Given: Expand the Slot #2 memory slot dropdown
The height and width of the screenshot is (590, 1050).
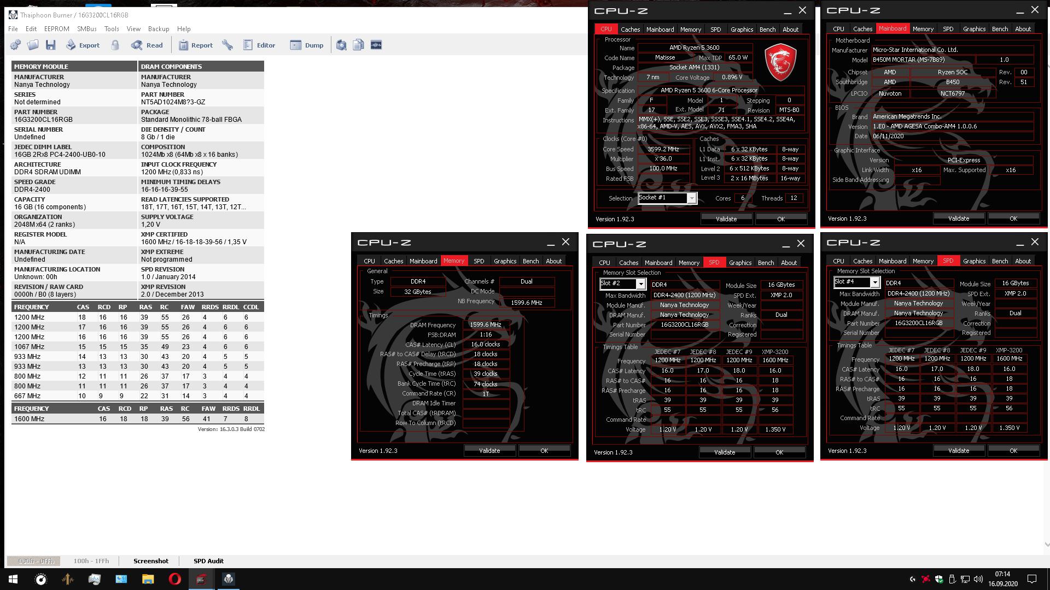Looking at the screenshot, I should click(640, 284).
